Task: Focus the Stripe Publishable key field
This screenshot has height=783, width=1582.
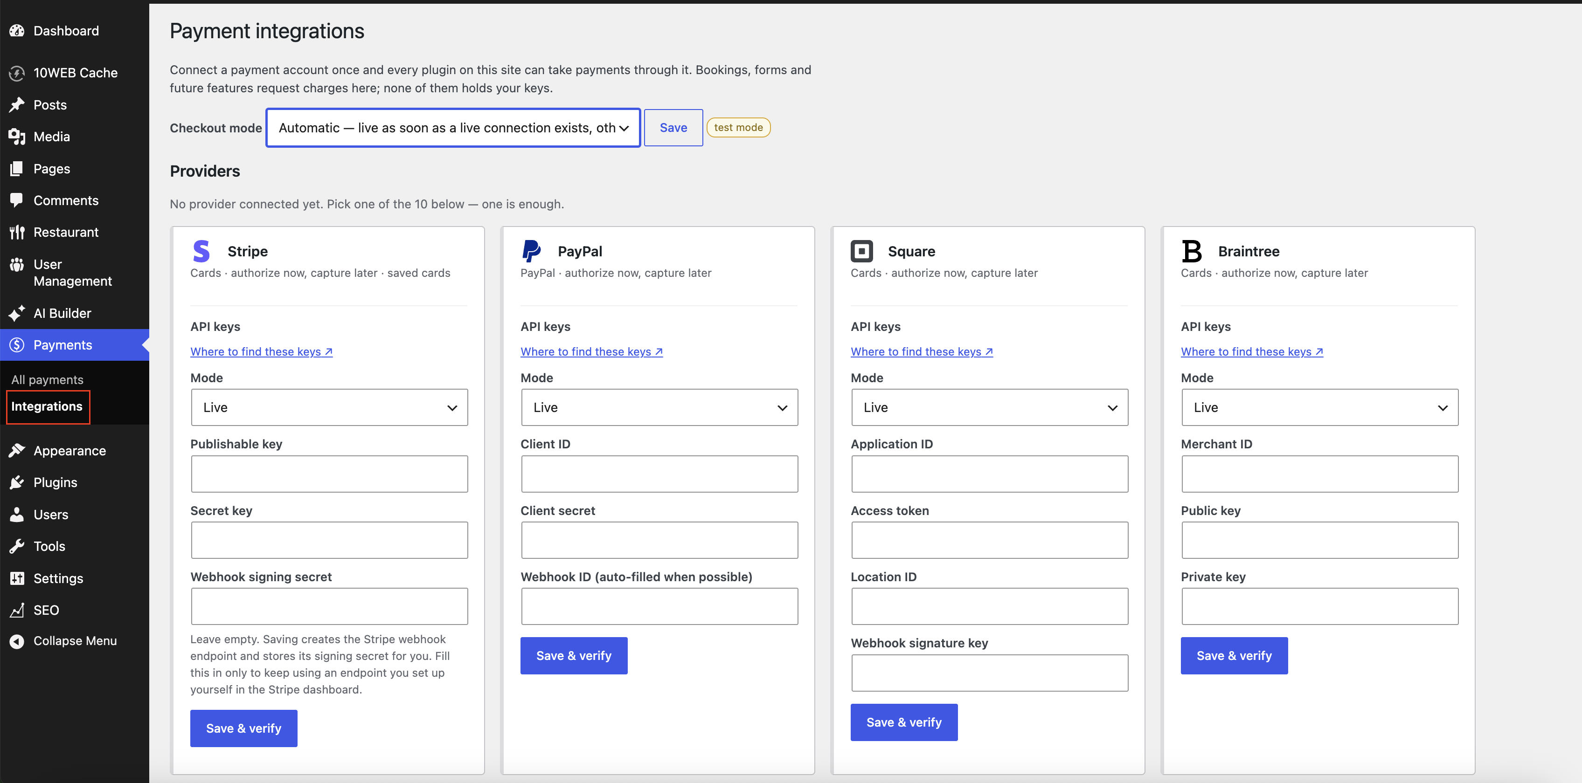Action: (x=329, y=474)
